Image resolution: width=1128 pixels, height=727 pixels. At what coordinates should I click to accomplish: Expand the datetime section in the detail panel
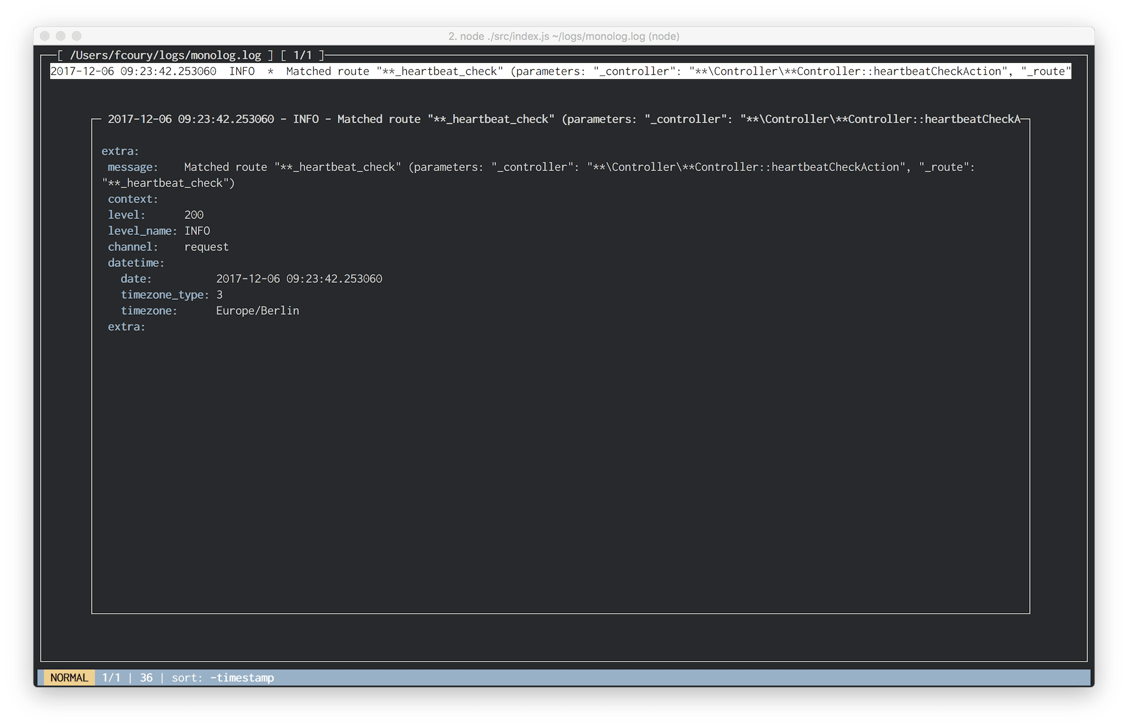click(135, 262)
